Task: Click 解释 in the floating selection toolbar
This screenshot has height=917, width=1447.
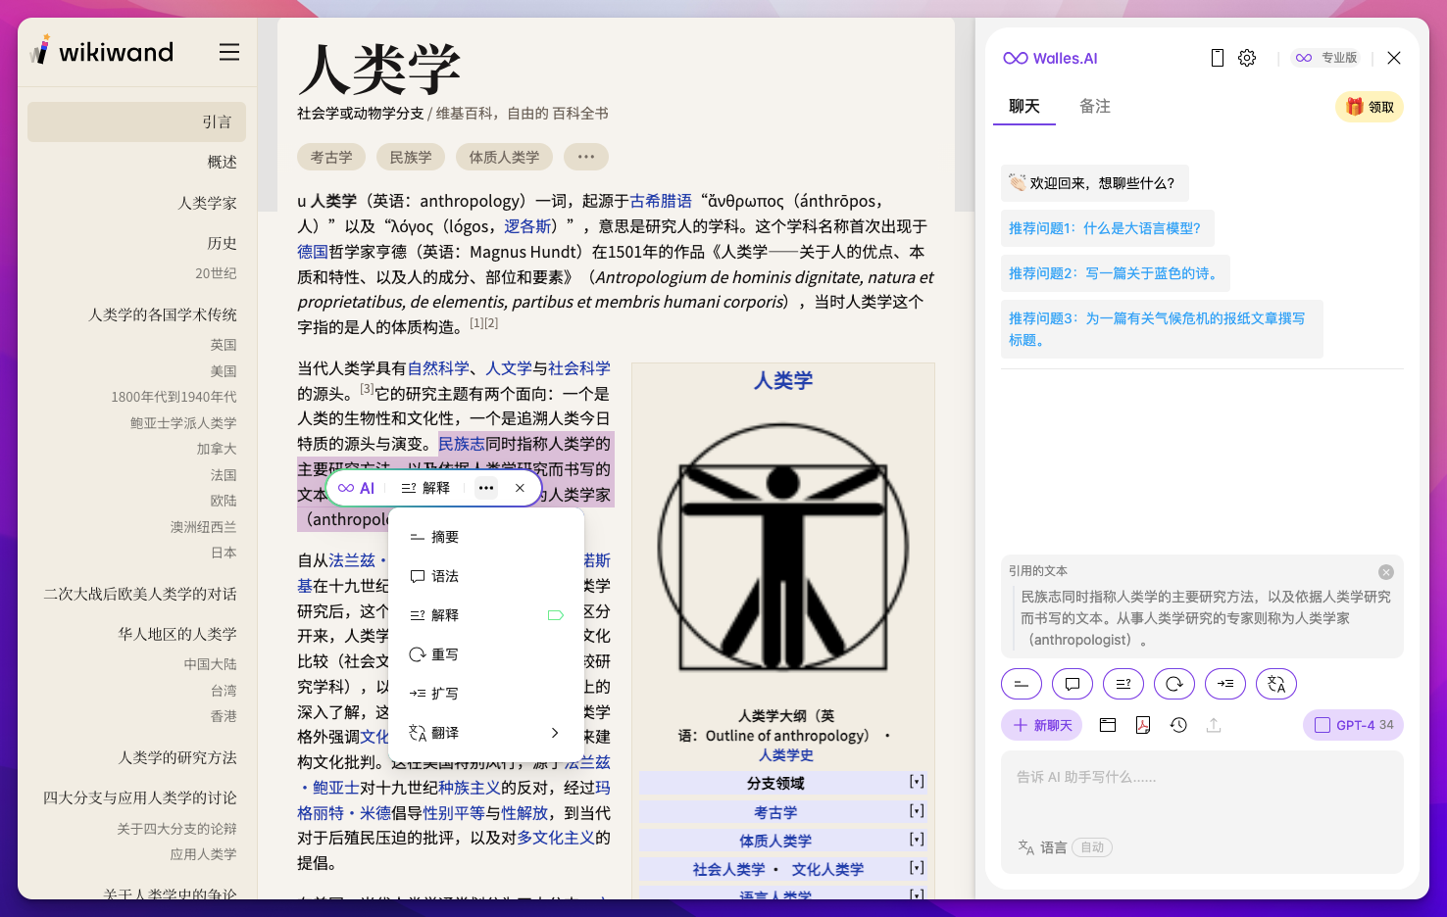Action: (x=426, y=488)
